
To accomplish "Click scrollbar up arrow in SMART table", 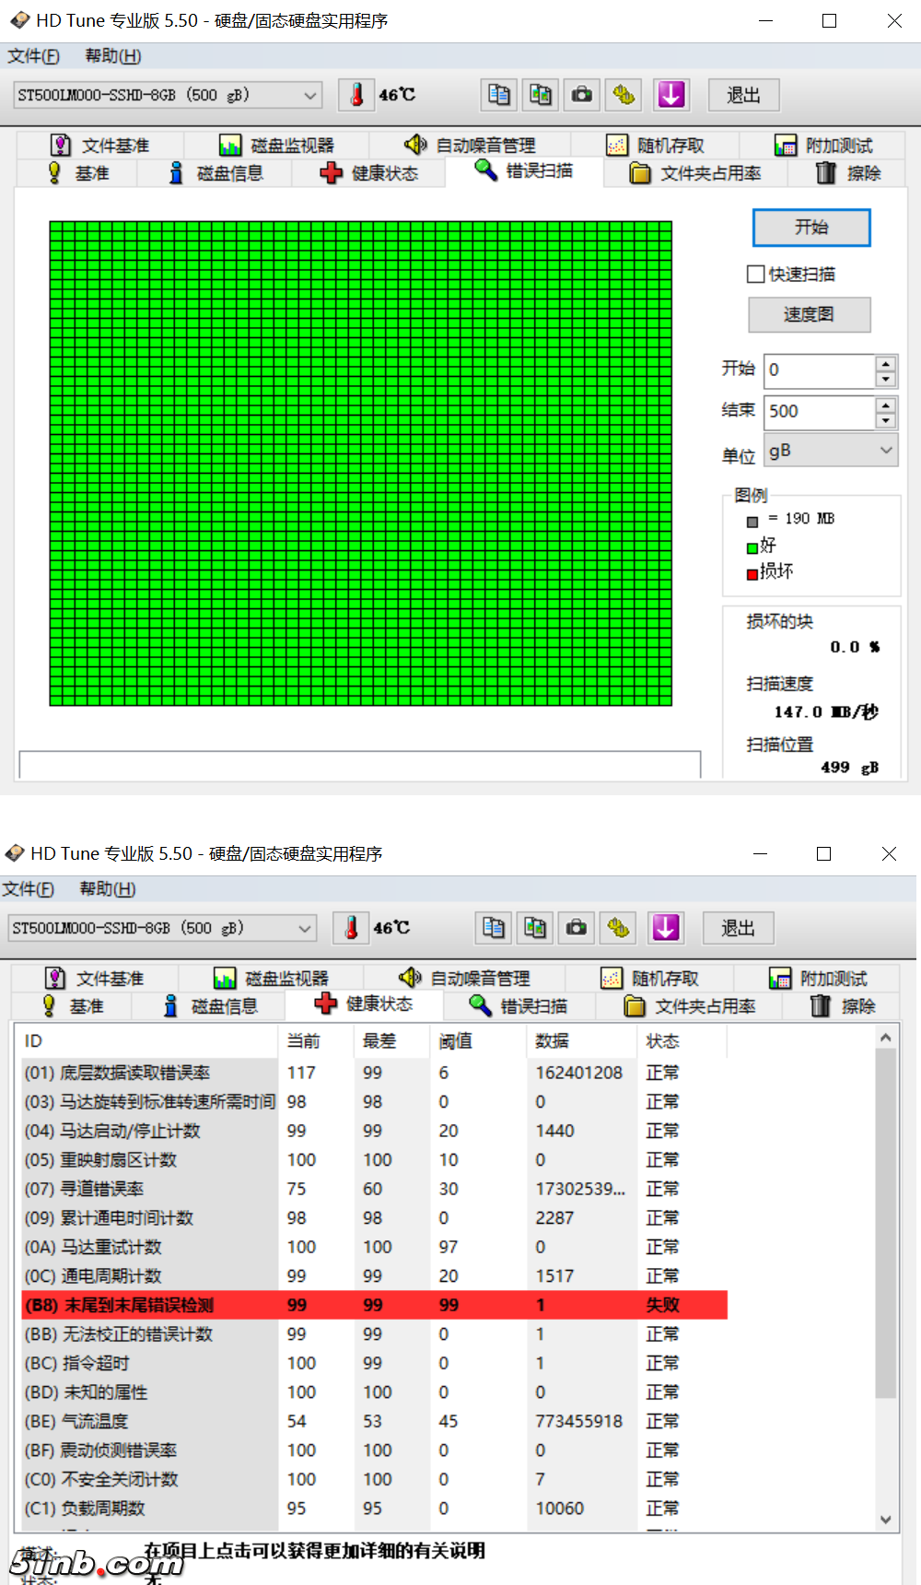I will click(886, 1038).
